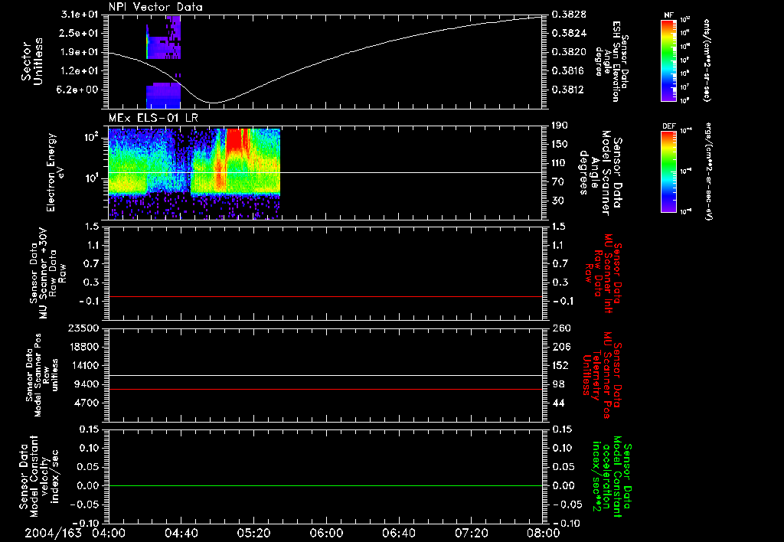Click the 'cnts/(cm**2-sr-sec)' units label
784x542 pixels.
[707, 60]
